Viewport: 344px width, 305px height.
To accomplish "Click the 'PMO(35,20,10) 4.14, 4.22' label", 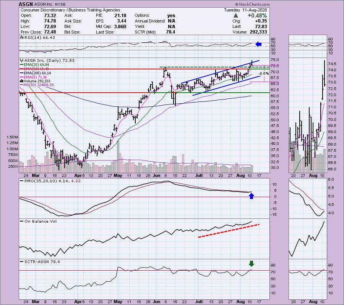I will pos(52,181).
